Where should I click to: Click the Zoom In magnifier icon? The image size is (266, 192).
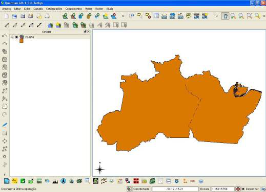coord(233,16)
